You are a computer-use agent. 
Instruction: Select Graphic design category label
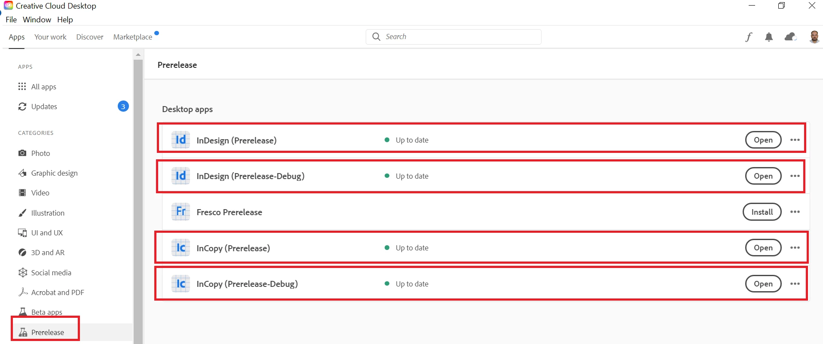point(54,173)
